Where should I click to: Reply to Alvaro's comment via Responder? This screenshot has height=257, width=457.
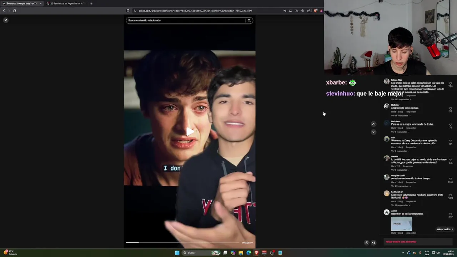(x=411, y=233)
